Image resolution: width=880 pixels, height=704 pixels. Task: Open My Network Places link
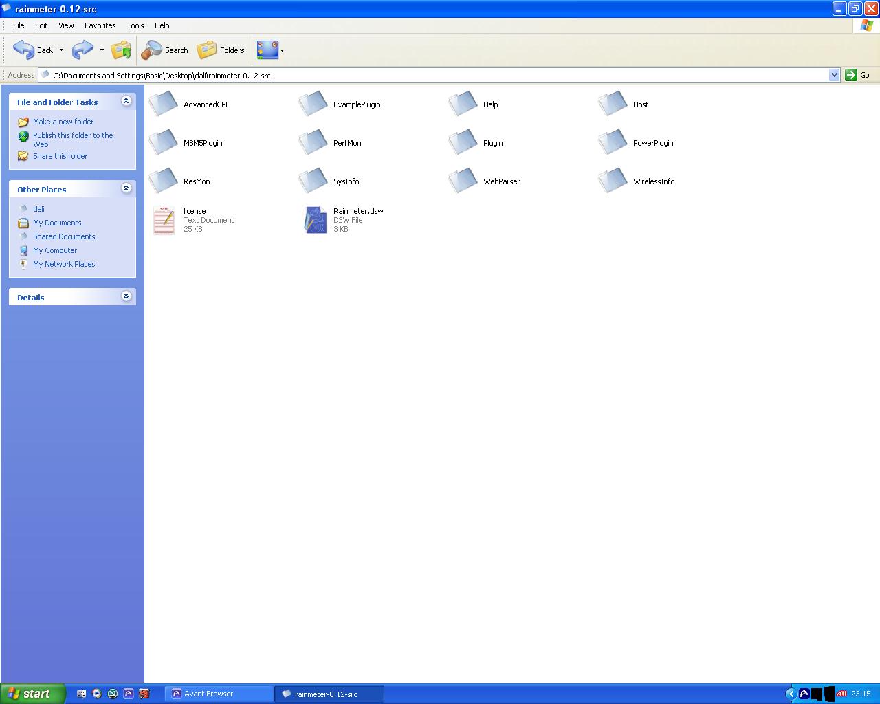(64, 264)
